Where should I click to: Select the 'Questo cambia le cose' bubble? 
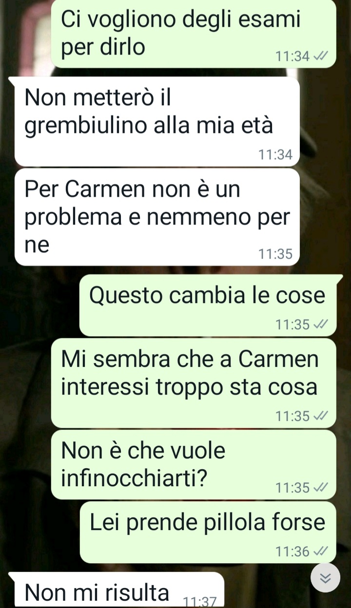tap(208, 305)
